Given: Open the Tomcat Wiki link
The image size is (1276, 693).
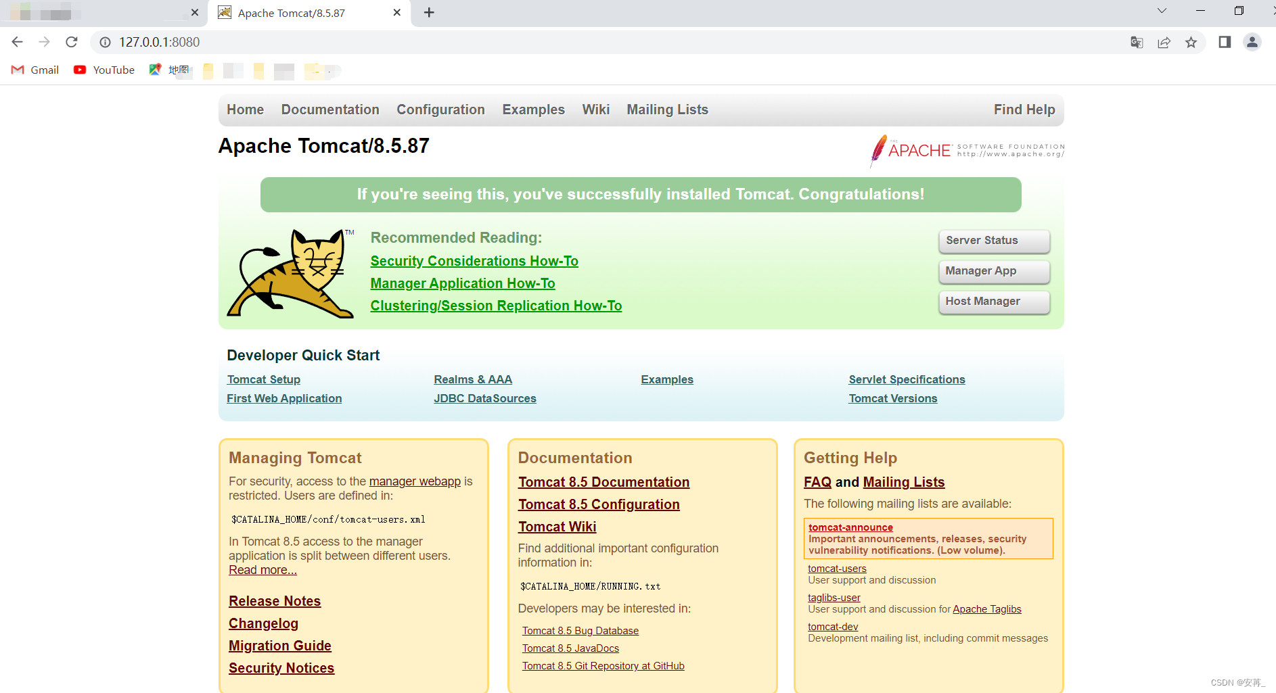Looking at the screenshot, I should (x=557, y=527).
